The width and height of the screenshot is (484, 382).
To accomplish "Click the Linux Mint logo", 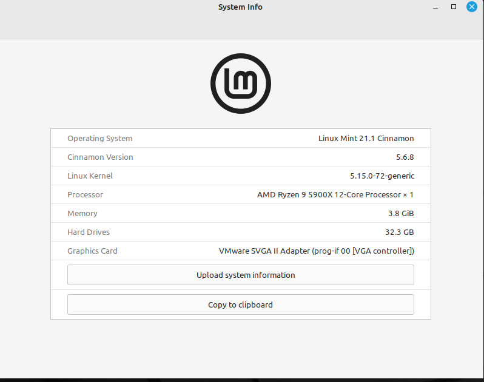I will pos(241,84).
